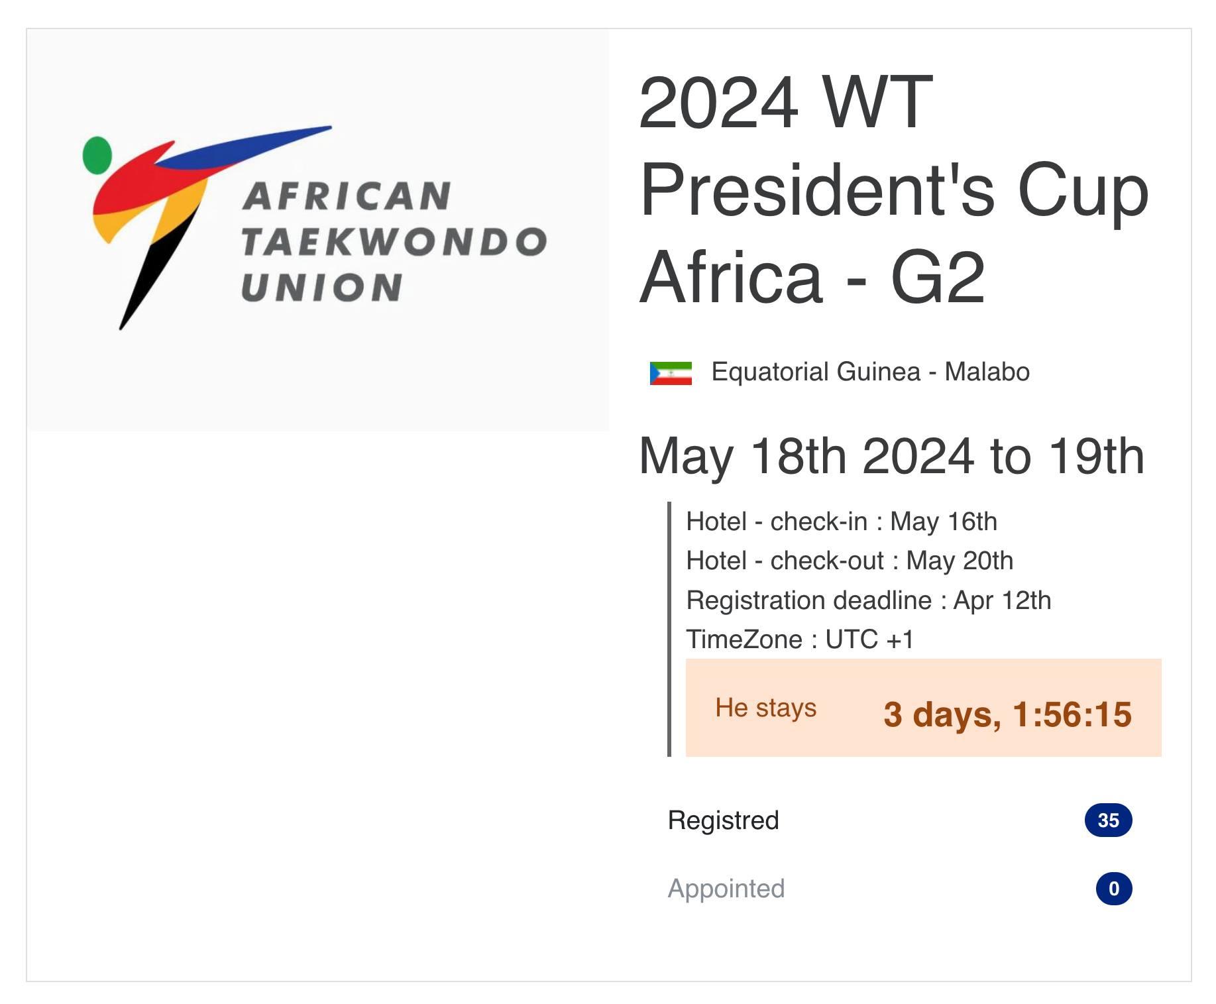Screen dimensions: 1216x1004
Task: Click the African Taekwondo Union logo image
Action: click(x=318, y=230)
